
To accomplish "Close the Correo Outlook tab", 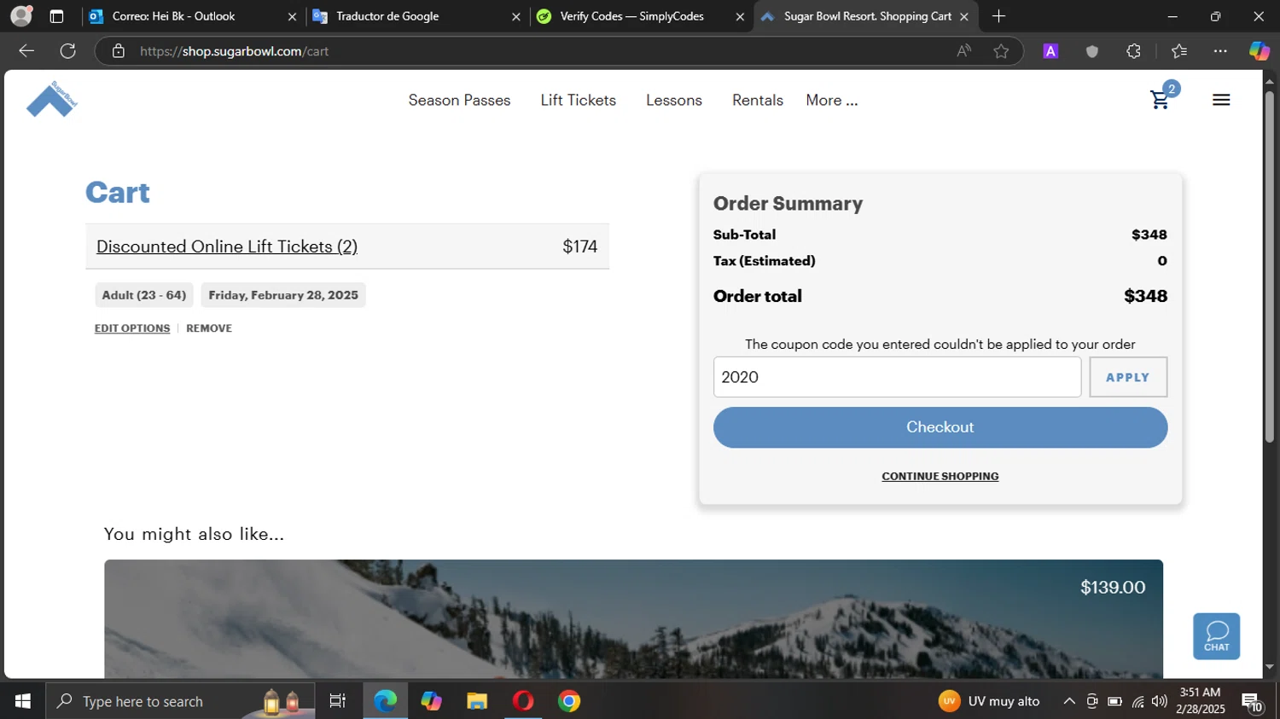I will 292,16.
